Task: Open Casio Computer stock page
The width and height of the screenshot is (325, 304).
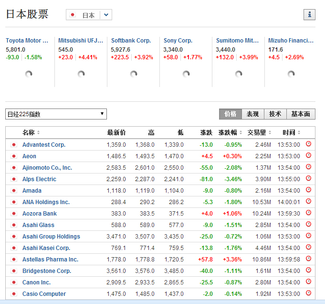Action: [x=44, y=294]
